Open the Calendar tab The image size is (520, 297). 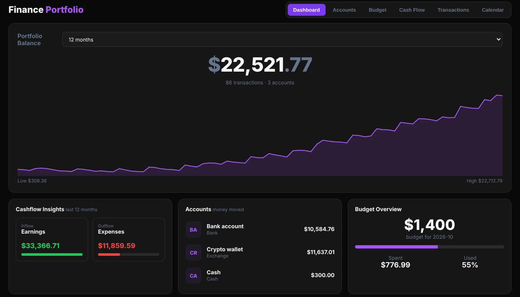[x=493, y=10]
